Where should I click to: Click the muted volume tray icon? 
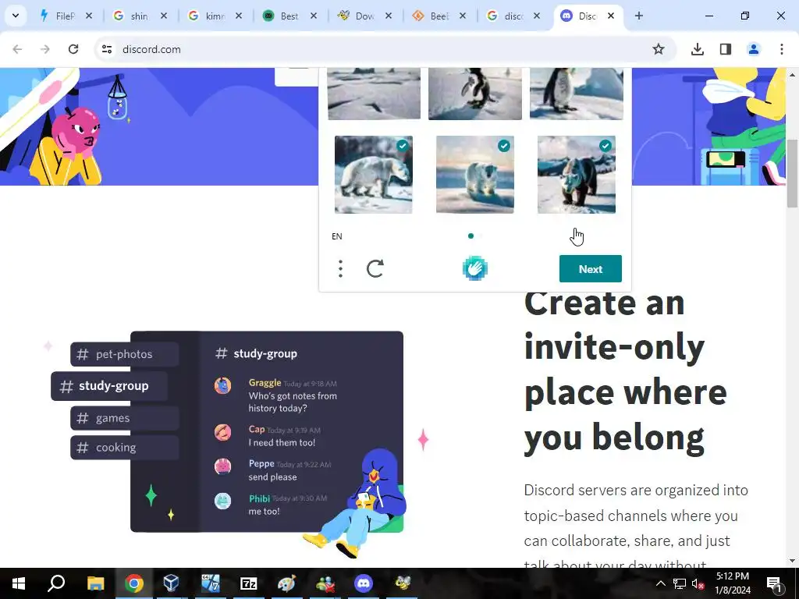coord(698,583)
